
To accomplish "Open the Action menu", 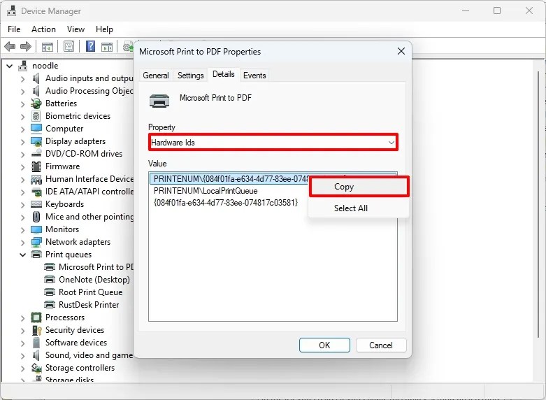I will point(43,29).
